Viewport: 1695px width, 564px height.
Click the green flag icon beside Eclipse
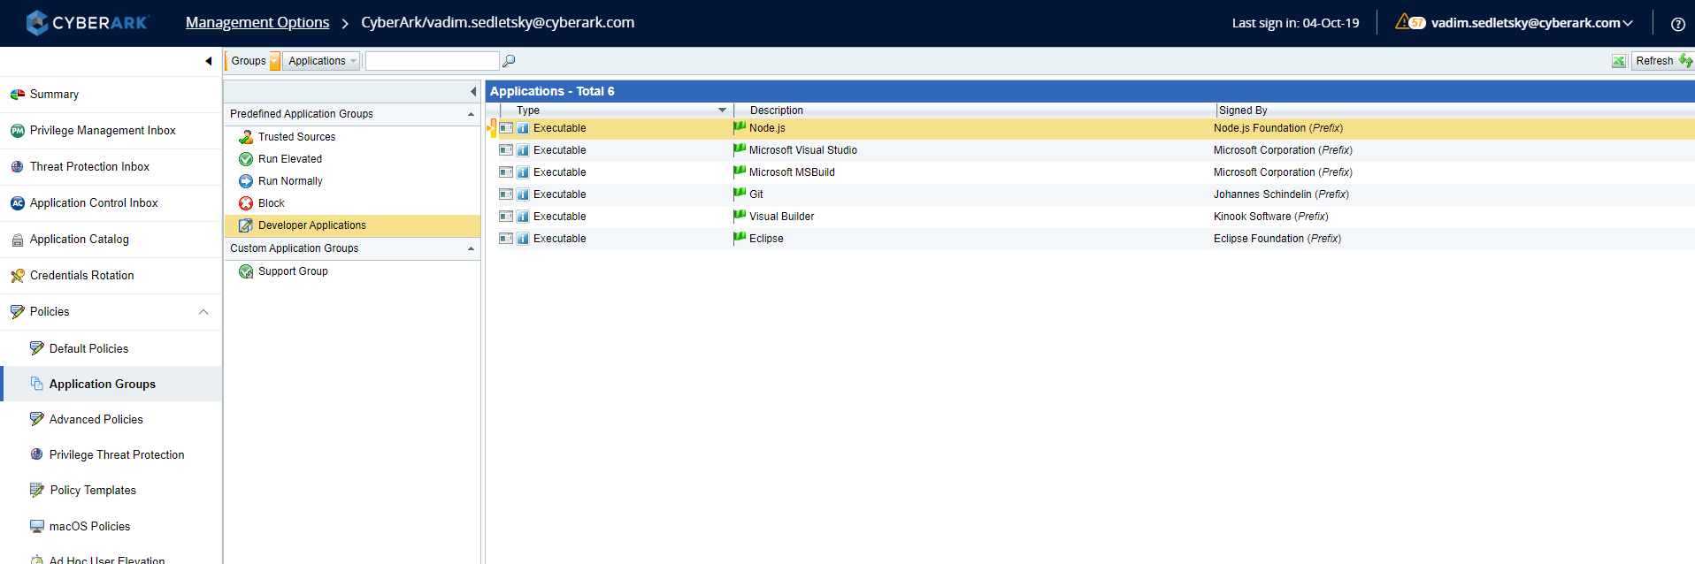click(x=740, y=238)
